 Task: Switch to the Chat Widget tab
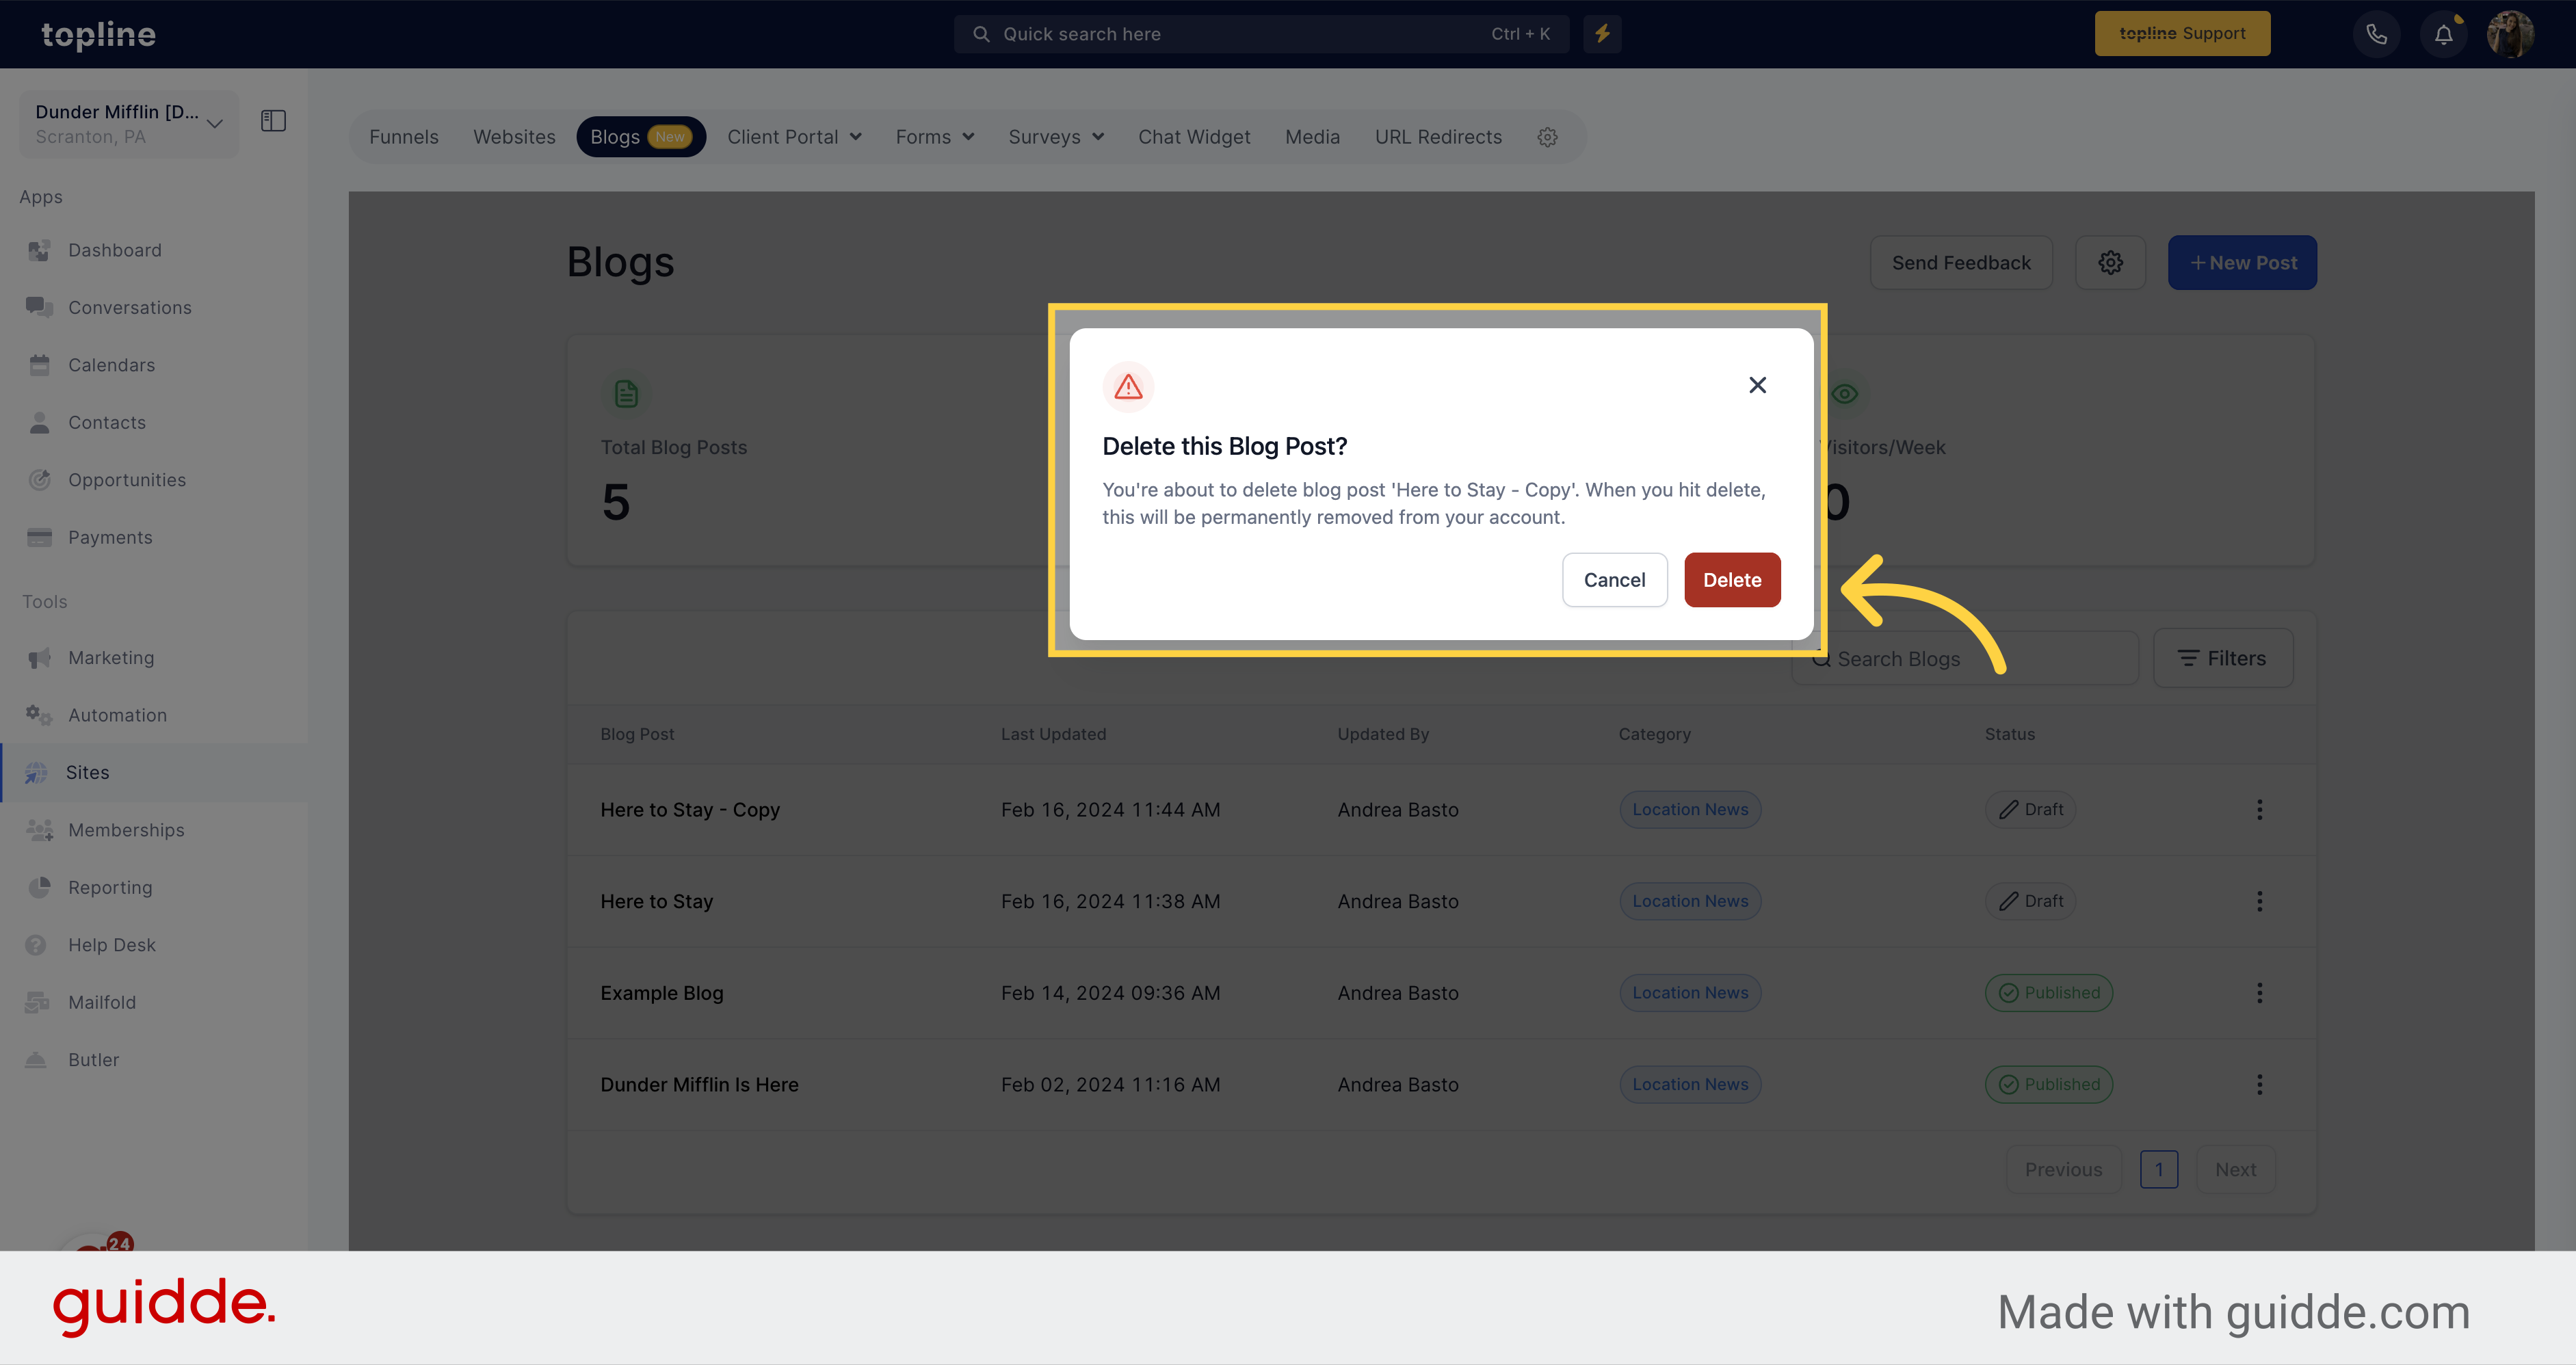(1194, 137)
